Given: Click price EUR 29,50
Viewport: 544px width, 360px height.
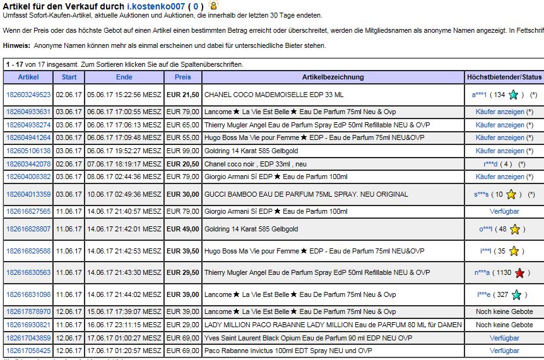Looking at the screenshot, I should pyautogui.click(x=183, y=272).
